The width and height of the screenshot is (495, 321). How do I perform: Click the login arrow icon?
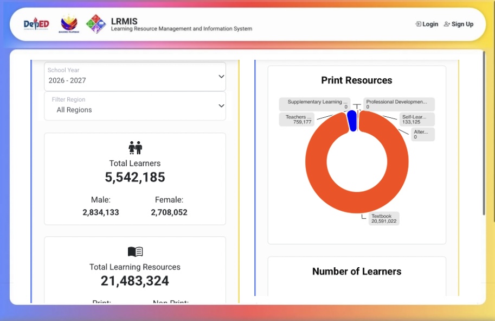click(418, 24)
